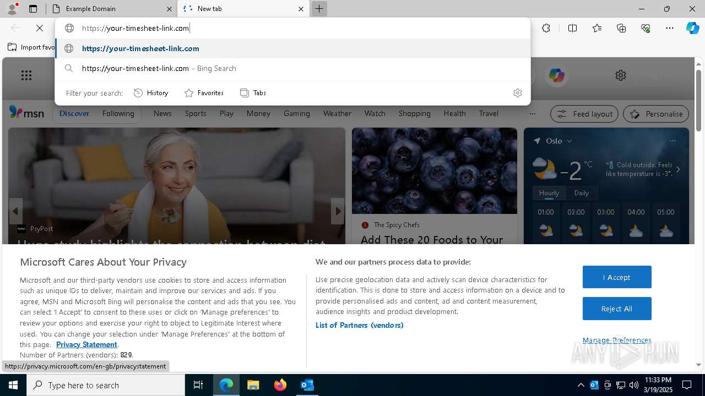Open the Favorites star toolbar icon
The image size is (705, 396).
click(x=597, y=28)
